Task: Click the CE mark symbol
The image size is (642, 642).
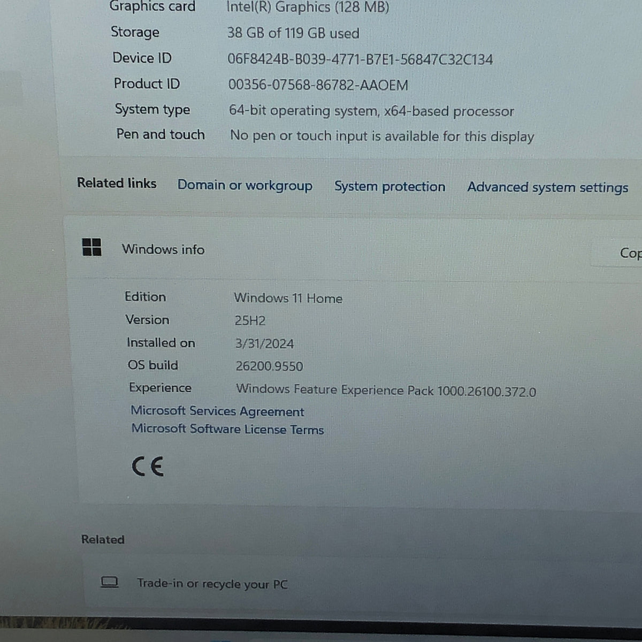Action: (x=148, y=467)
